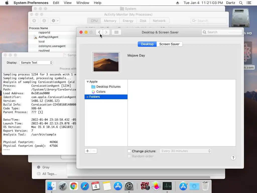This screenshot has height=193, width=257.
Task: Expand the Folders group triangle
Action: click(x=88, y=97)
